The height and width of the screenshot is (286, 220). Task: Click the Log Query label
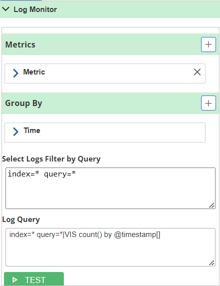(21, 219)
